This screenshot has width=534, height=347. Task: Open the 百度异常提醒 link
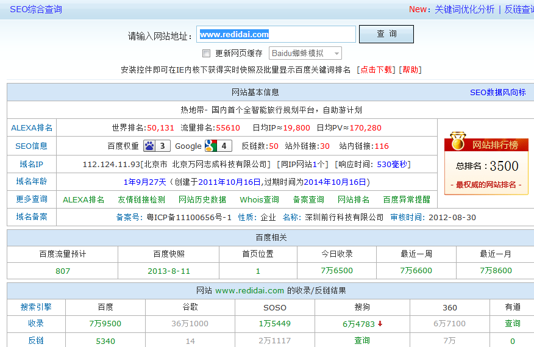(406, 200)
